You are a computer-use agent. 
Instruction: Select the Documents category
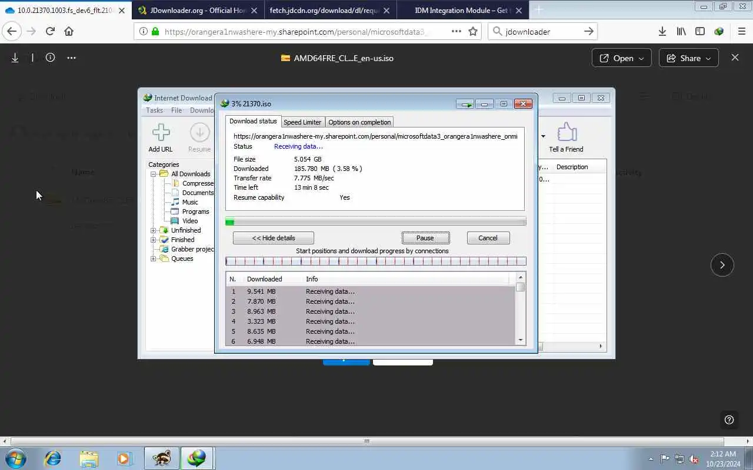(x=198, y=193)
